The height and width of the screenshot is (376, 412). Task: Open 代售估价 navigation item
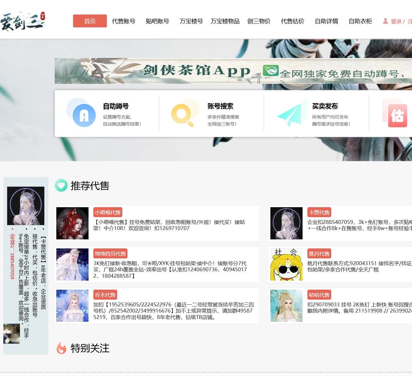(x=293, y=21)
